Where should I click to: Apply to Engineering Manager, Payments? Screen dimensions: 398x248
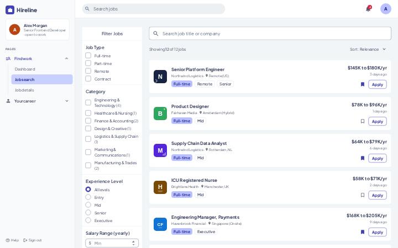(x=378, y=233)
